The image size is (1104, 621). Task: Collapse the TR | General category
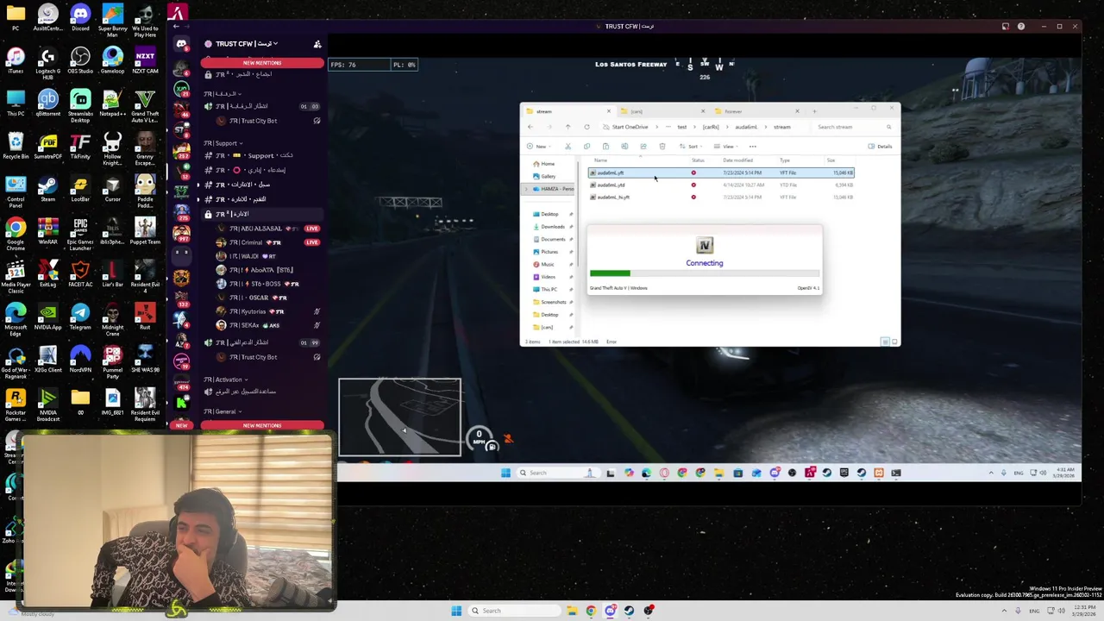pyautogui.click(x=223, y=411)
